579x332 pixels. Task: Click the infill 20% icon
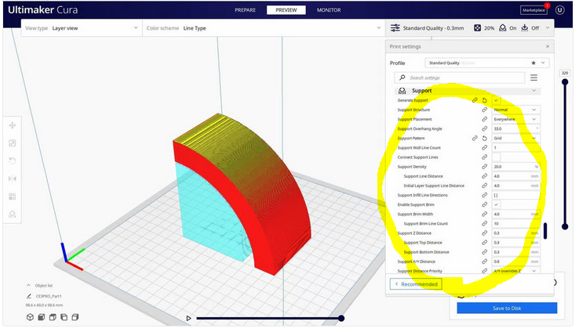[x=477, y=28]
